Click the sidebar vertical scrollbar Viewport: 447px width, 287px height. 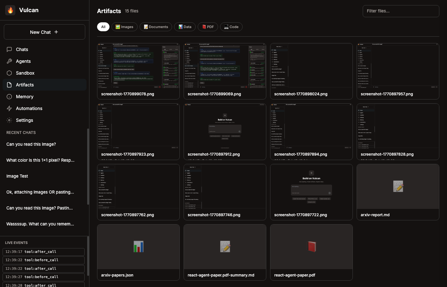click(88, 166)
